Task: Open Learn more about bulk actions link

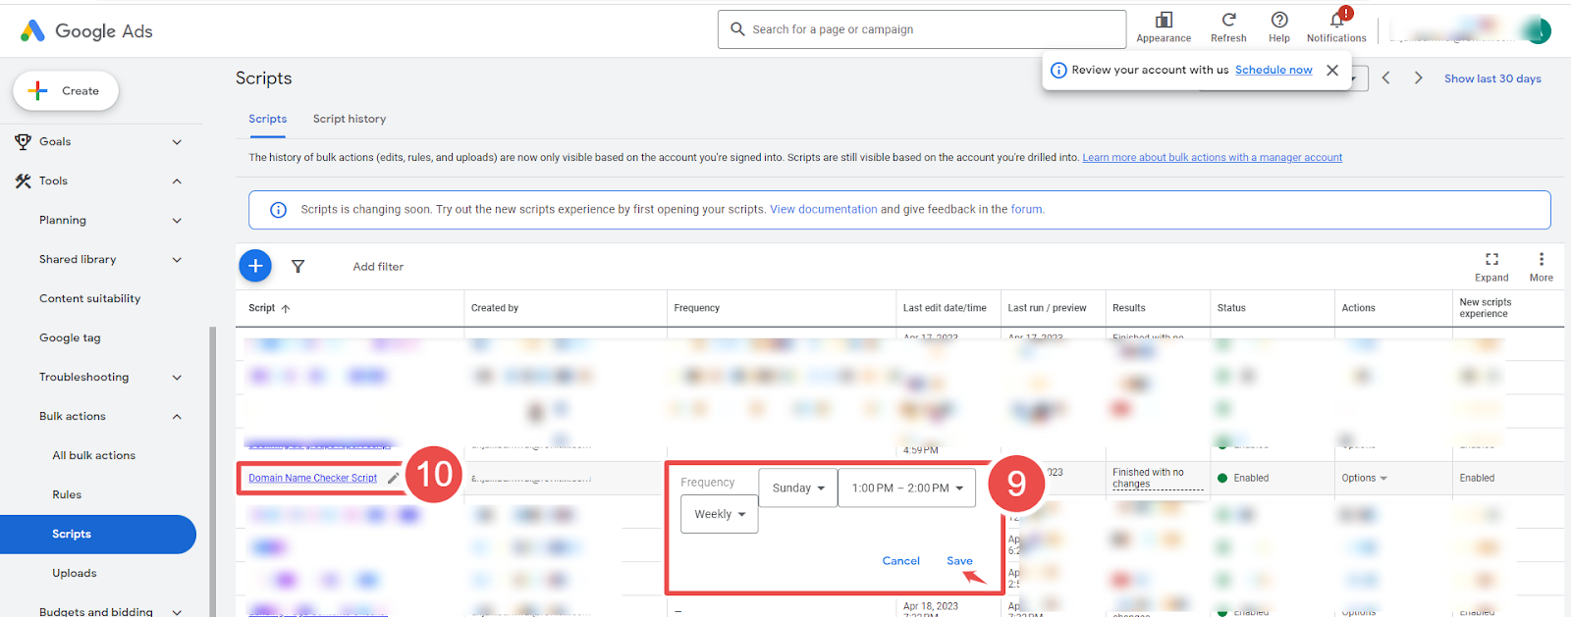Action: 1212,157
